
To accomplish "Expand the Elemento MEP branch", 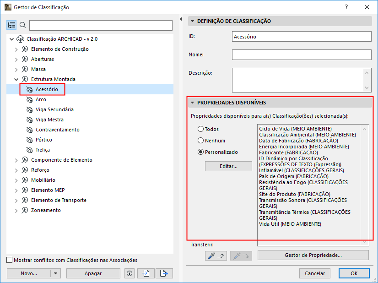I will click(16, 190).
